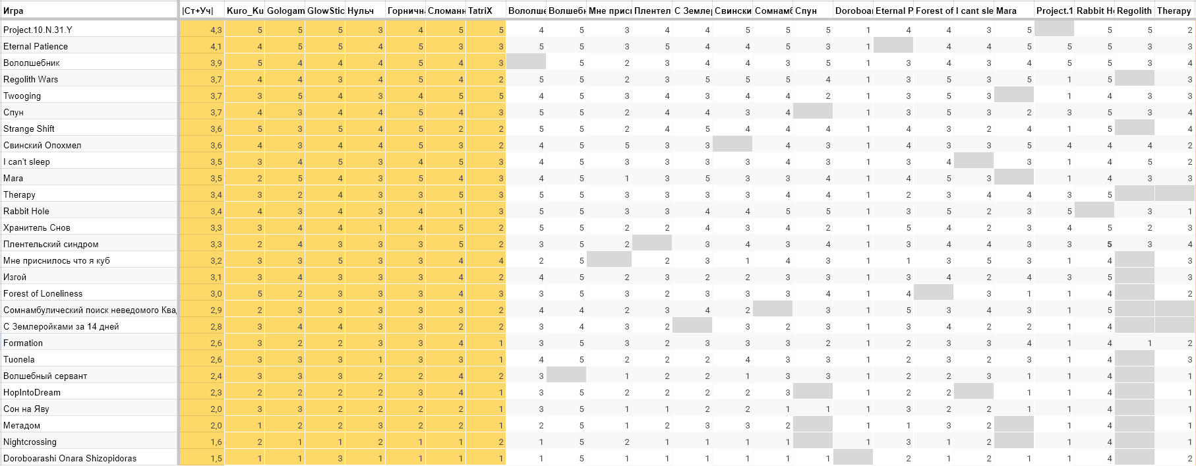Click the HopIntoDream game name cell
The width and height of the screenshot is (1196, 466).
89,392
